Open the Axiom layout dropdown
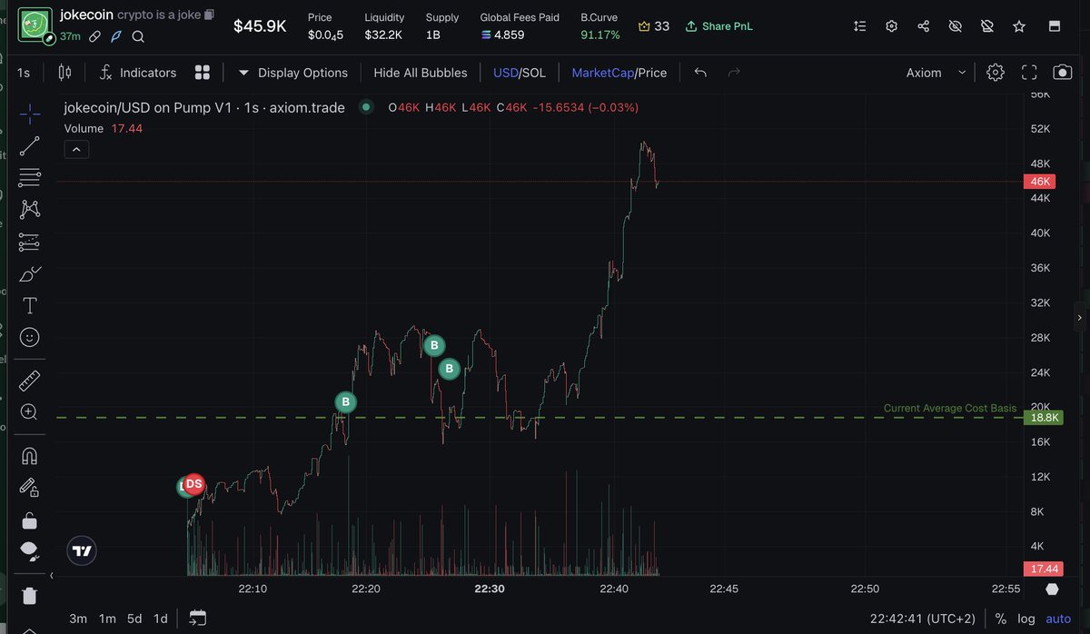This screenshot has height=634, width=1090. point(936,73)
